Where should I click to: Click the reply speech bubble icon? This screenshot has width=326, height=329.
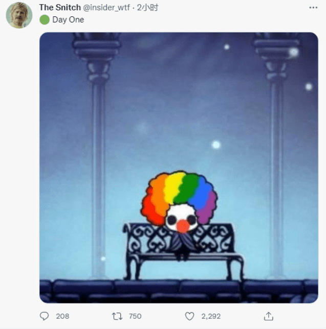click(x=44, y=316)
